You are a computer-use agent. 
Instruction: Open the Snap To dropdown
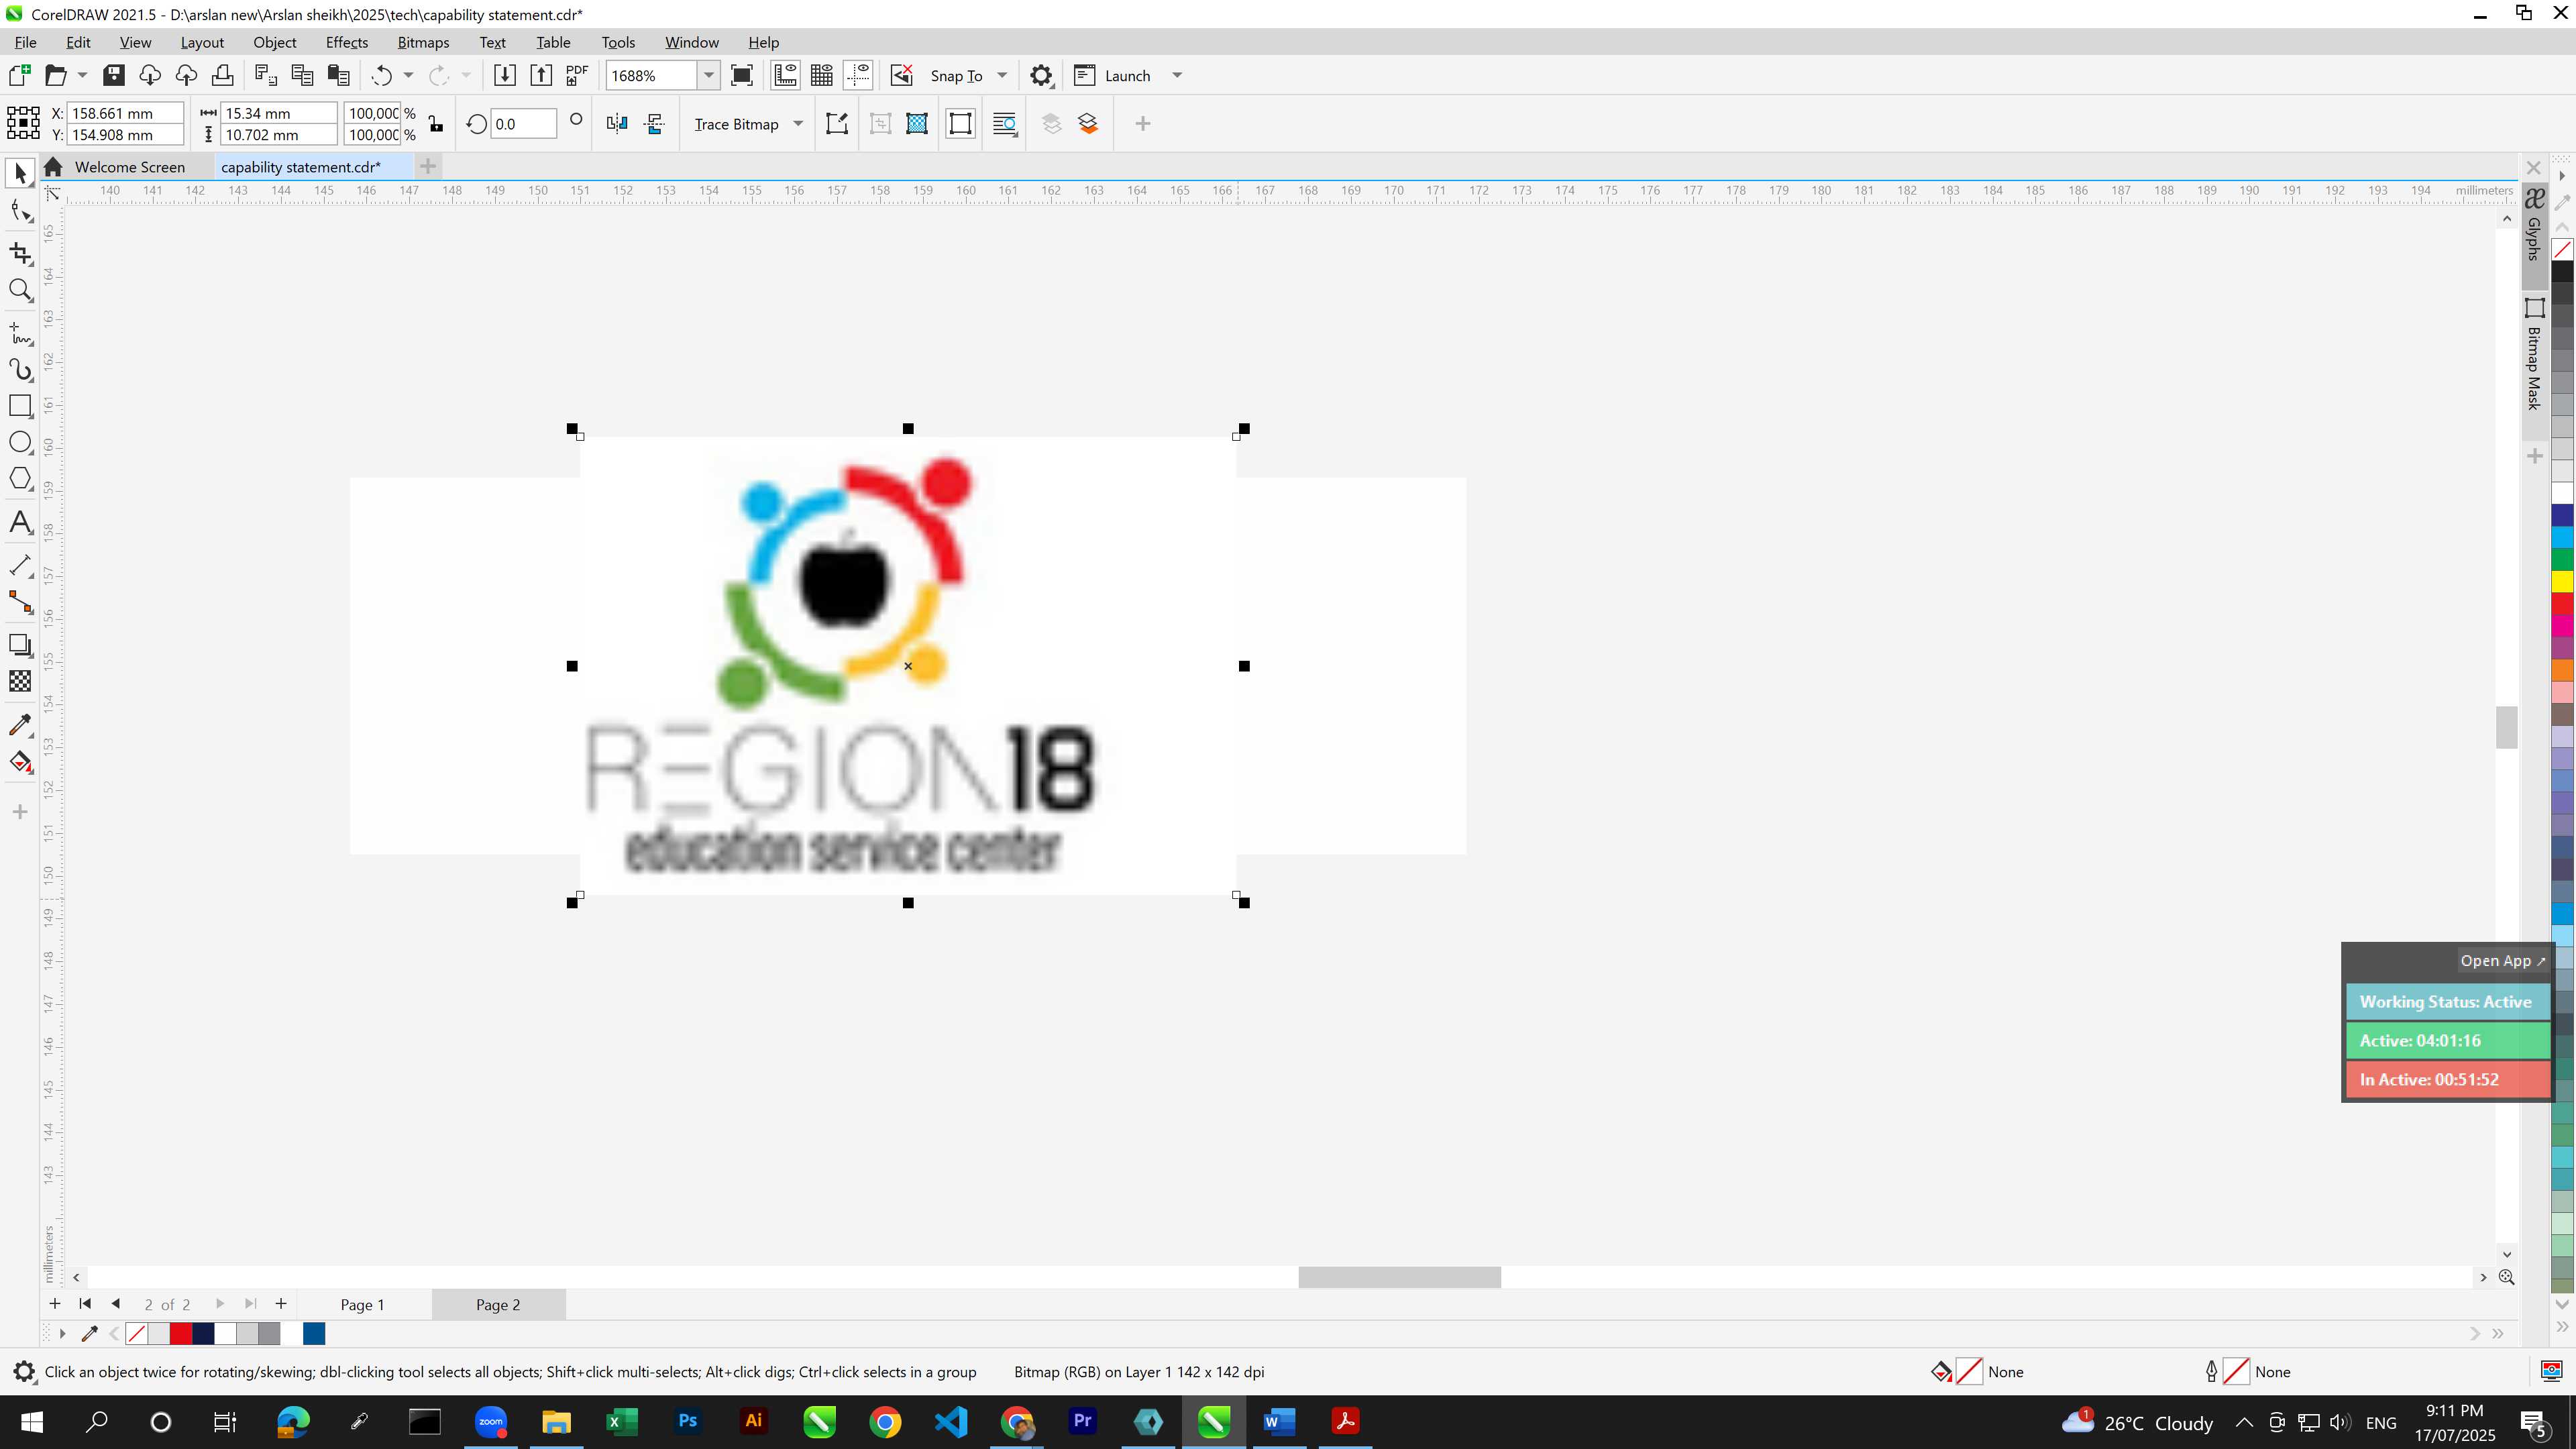point(1002,76)
